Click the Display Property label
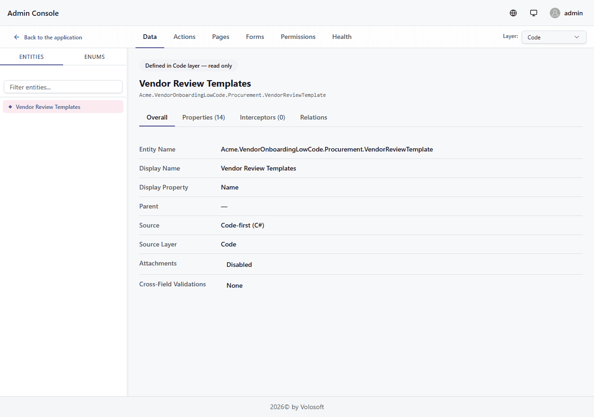The height and width of the screenshot is (417, 594). tap(164, 187)
